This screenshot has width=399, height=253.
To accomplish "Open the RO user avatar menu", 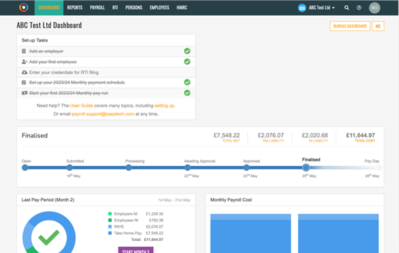I will [x=375, y=8].
